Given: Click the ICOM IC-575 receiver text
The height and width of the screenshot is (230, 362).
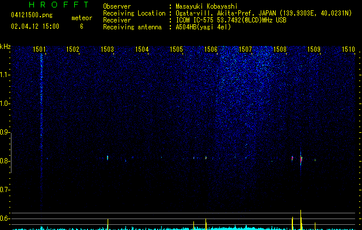Looking at the screenshot, I should [231, 20].
